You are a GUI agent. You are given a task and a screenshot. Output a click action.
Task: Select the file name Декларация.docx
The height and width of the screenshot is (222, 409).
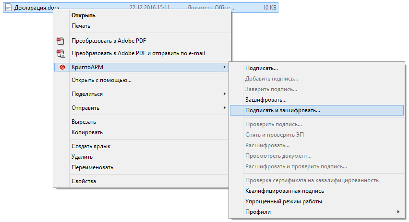(37, 8)
